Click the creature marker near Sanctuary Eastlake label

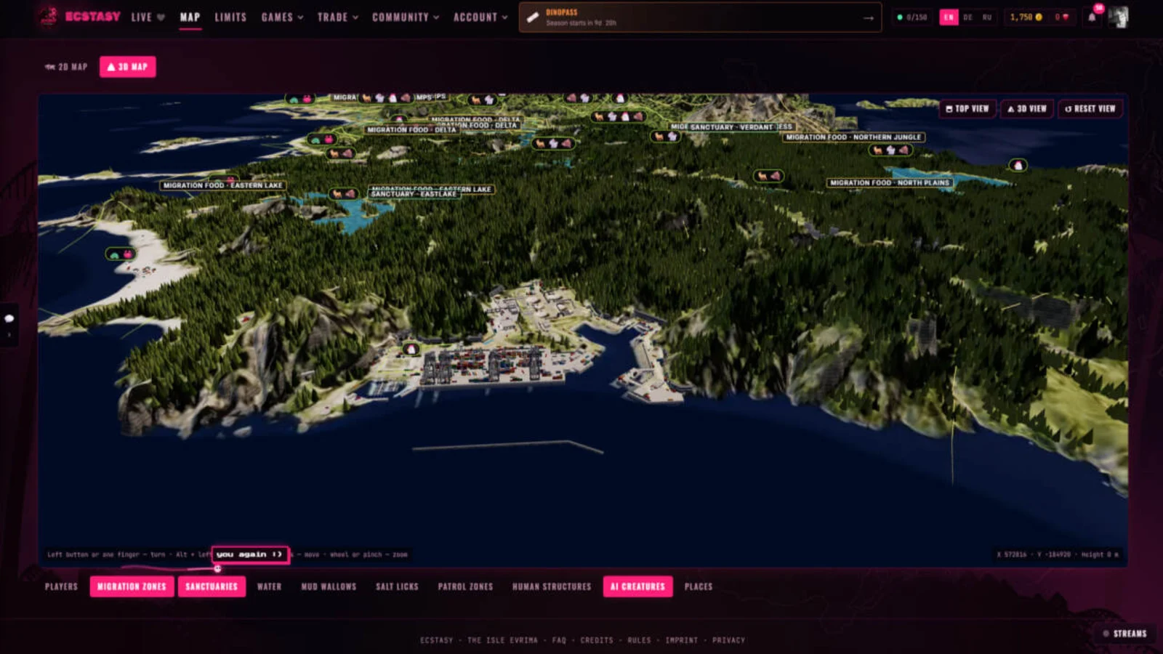[x=343, y=193]
